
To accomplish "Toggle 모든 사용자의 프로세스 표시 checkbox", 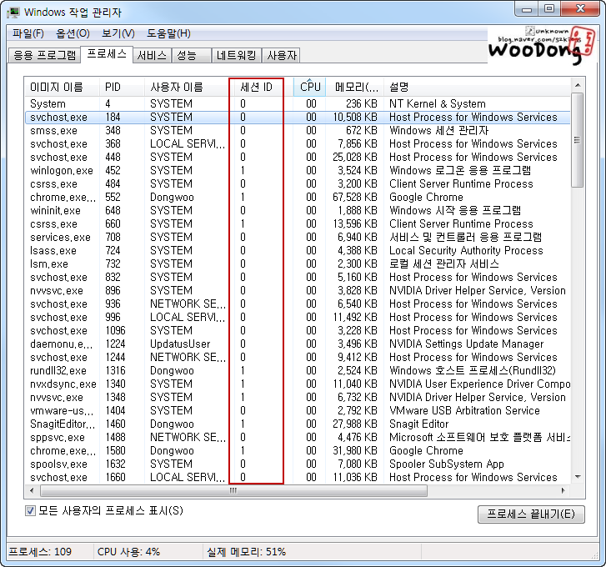I will tap(30, 510).
